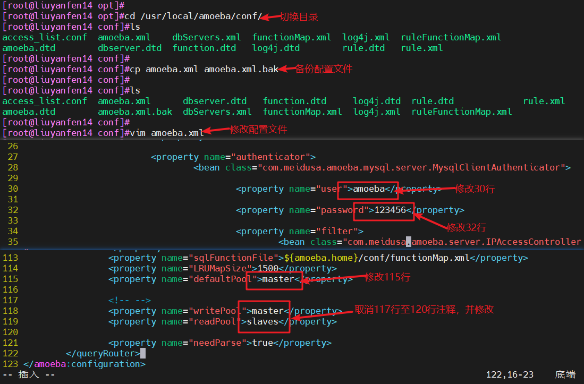Click line number 35 in the vim gutter
The width and height of the screenshot is (584, 384).
pyautogui.click(x=13, y=242)
